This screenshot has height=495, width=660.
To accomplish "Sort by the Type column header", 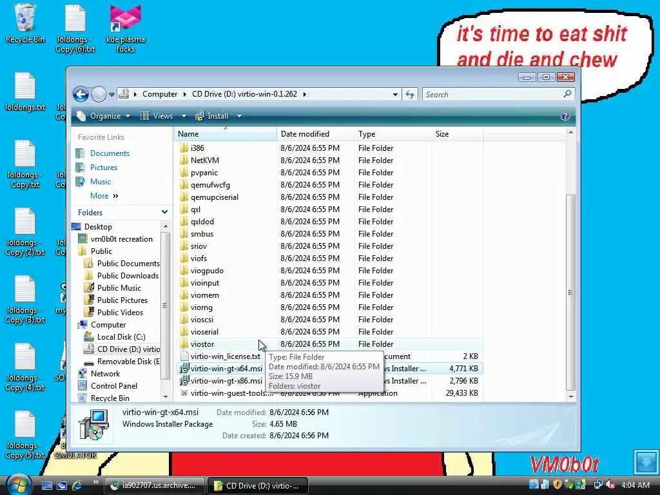I will tap(393, 134).
